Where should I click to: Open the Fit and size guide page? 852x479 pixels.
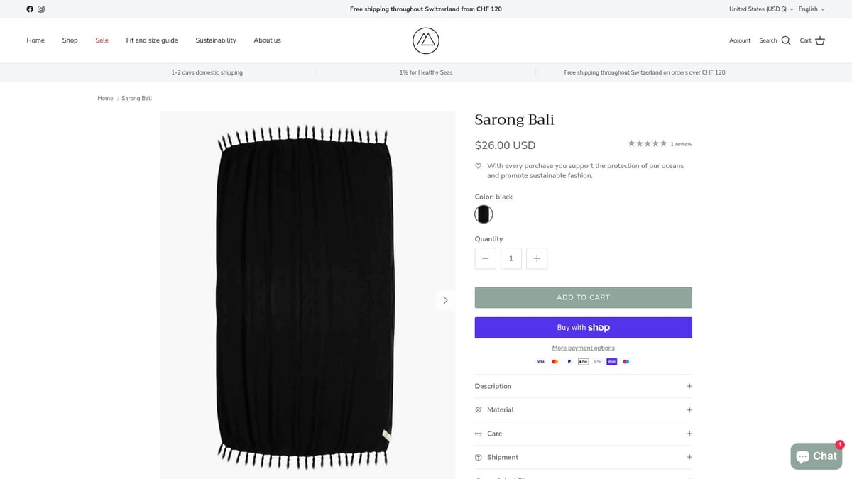tap(151, 40)
